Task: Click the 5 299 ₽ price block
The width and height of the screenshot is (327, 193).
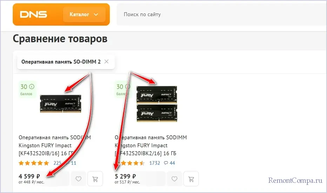Action: tap(127, 179)
